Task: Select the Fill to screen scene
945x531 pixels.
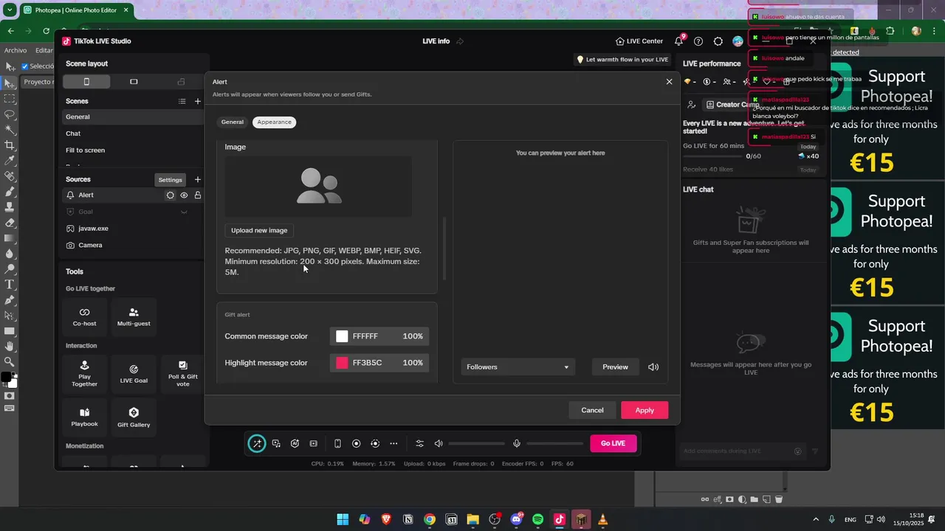Action: (x=133, y=150)
